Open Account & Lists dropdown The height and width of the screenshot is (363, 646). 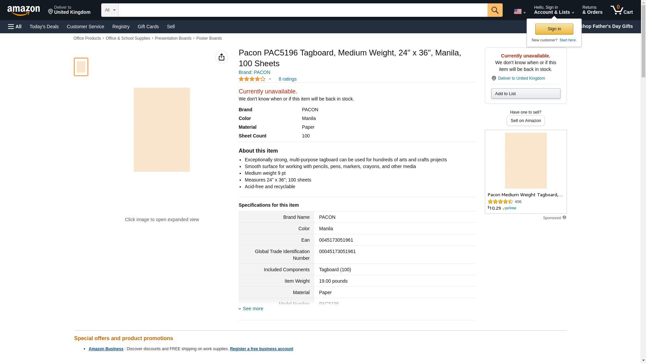554,10
